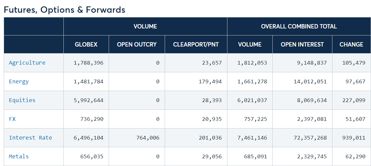Open the Interest Rate link
This screenshot has height=166, width=371.
pos(30,138)
